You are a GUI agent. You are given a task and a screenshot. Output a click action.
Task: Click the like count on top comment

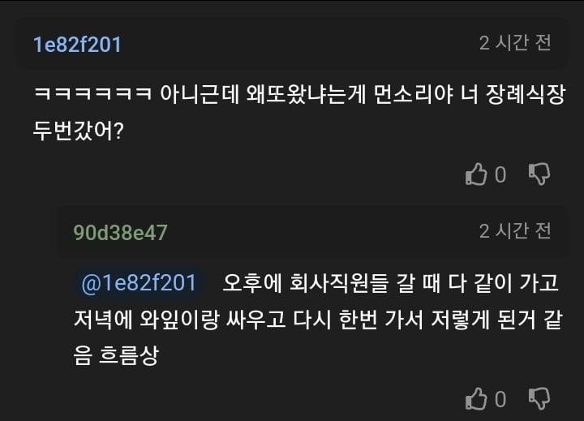click(x=500, y=174)
